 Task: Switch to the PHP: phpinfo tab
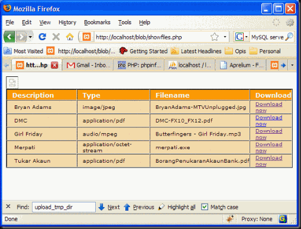[x=139, y=65]
